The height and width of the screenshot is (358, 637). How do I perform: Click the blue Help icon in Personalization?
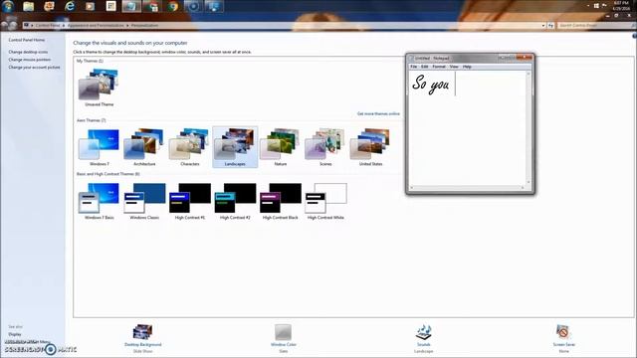pyautogui.click(x=634, y=36)
